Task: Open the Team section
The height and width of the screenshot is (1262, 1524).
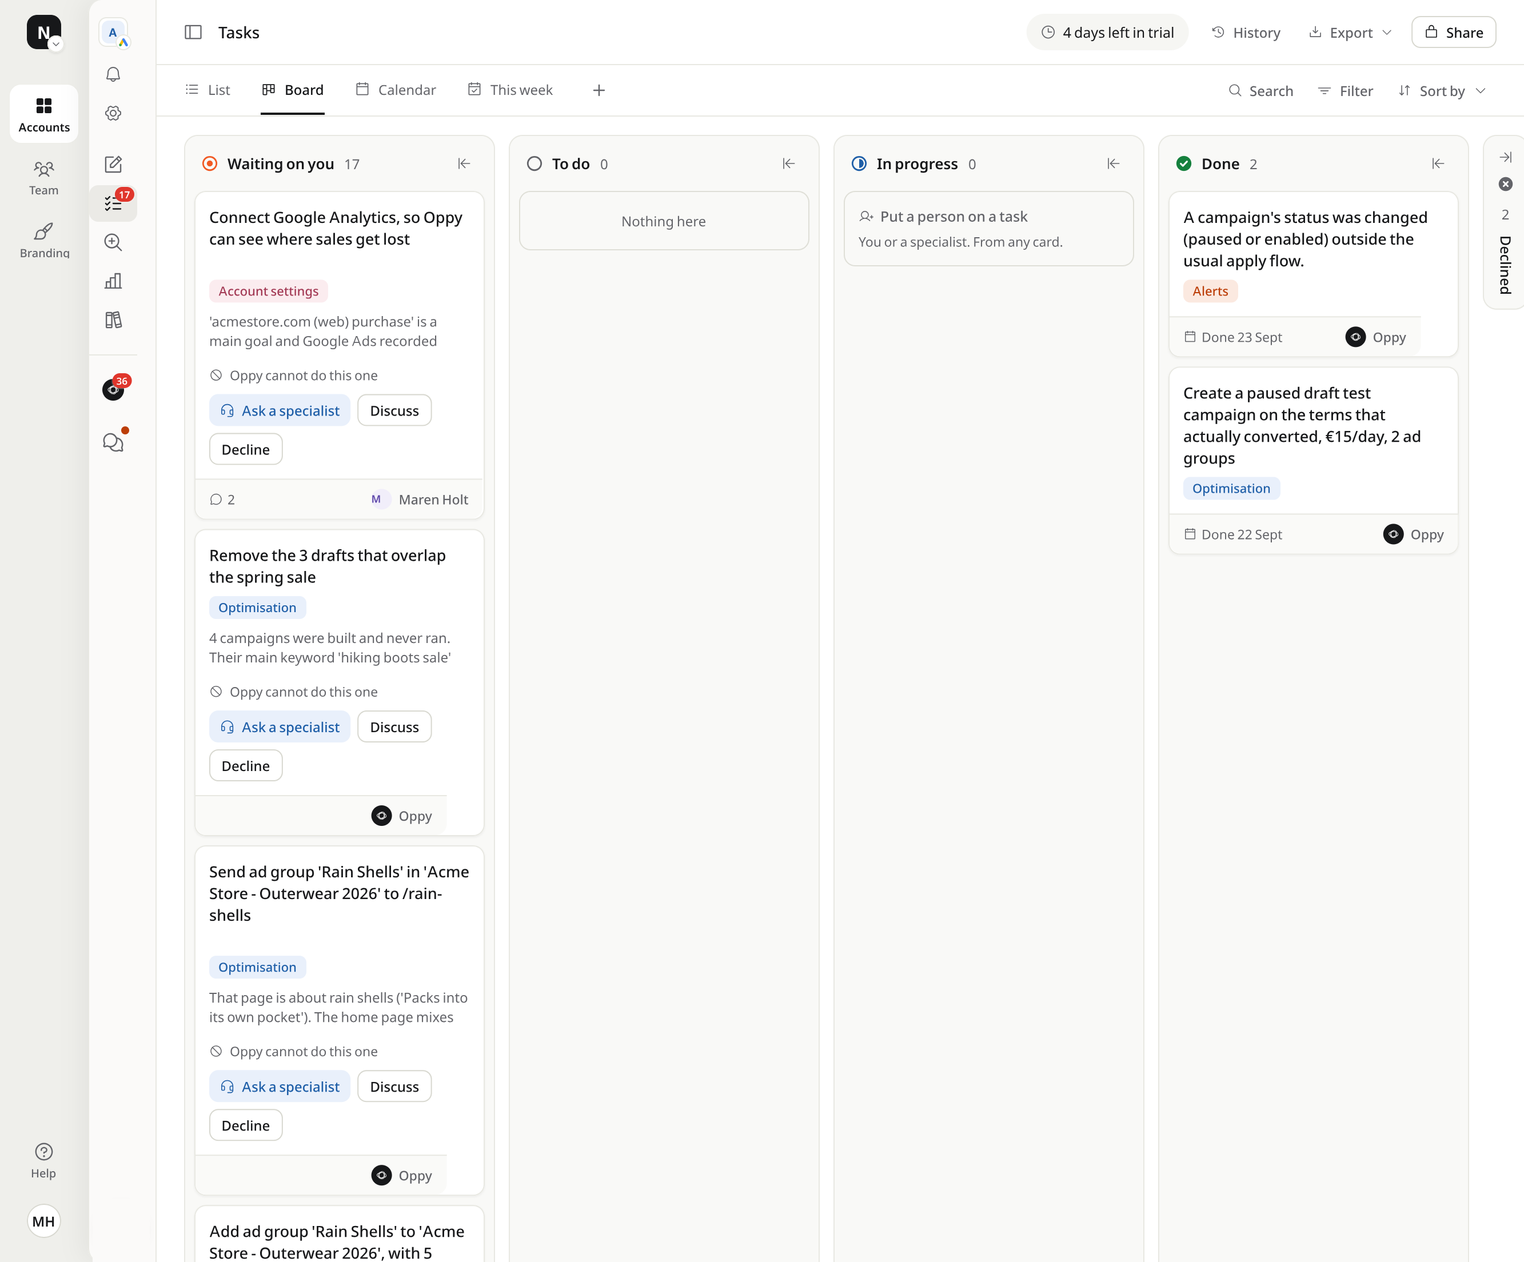Action: pos(44,178)
